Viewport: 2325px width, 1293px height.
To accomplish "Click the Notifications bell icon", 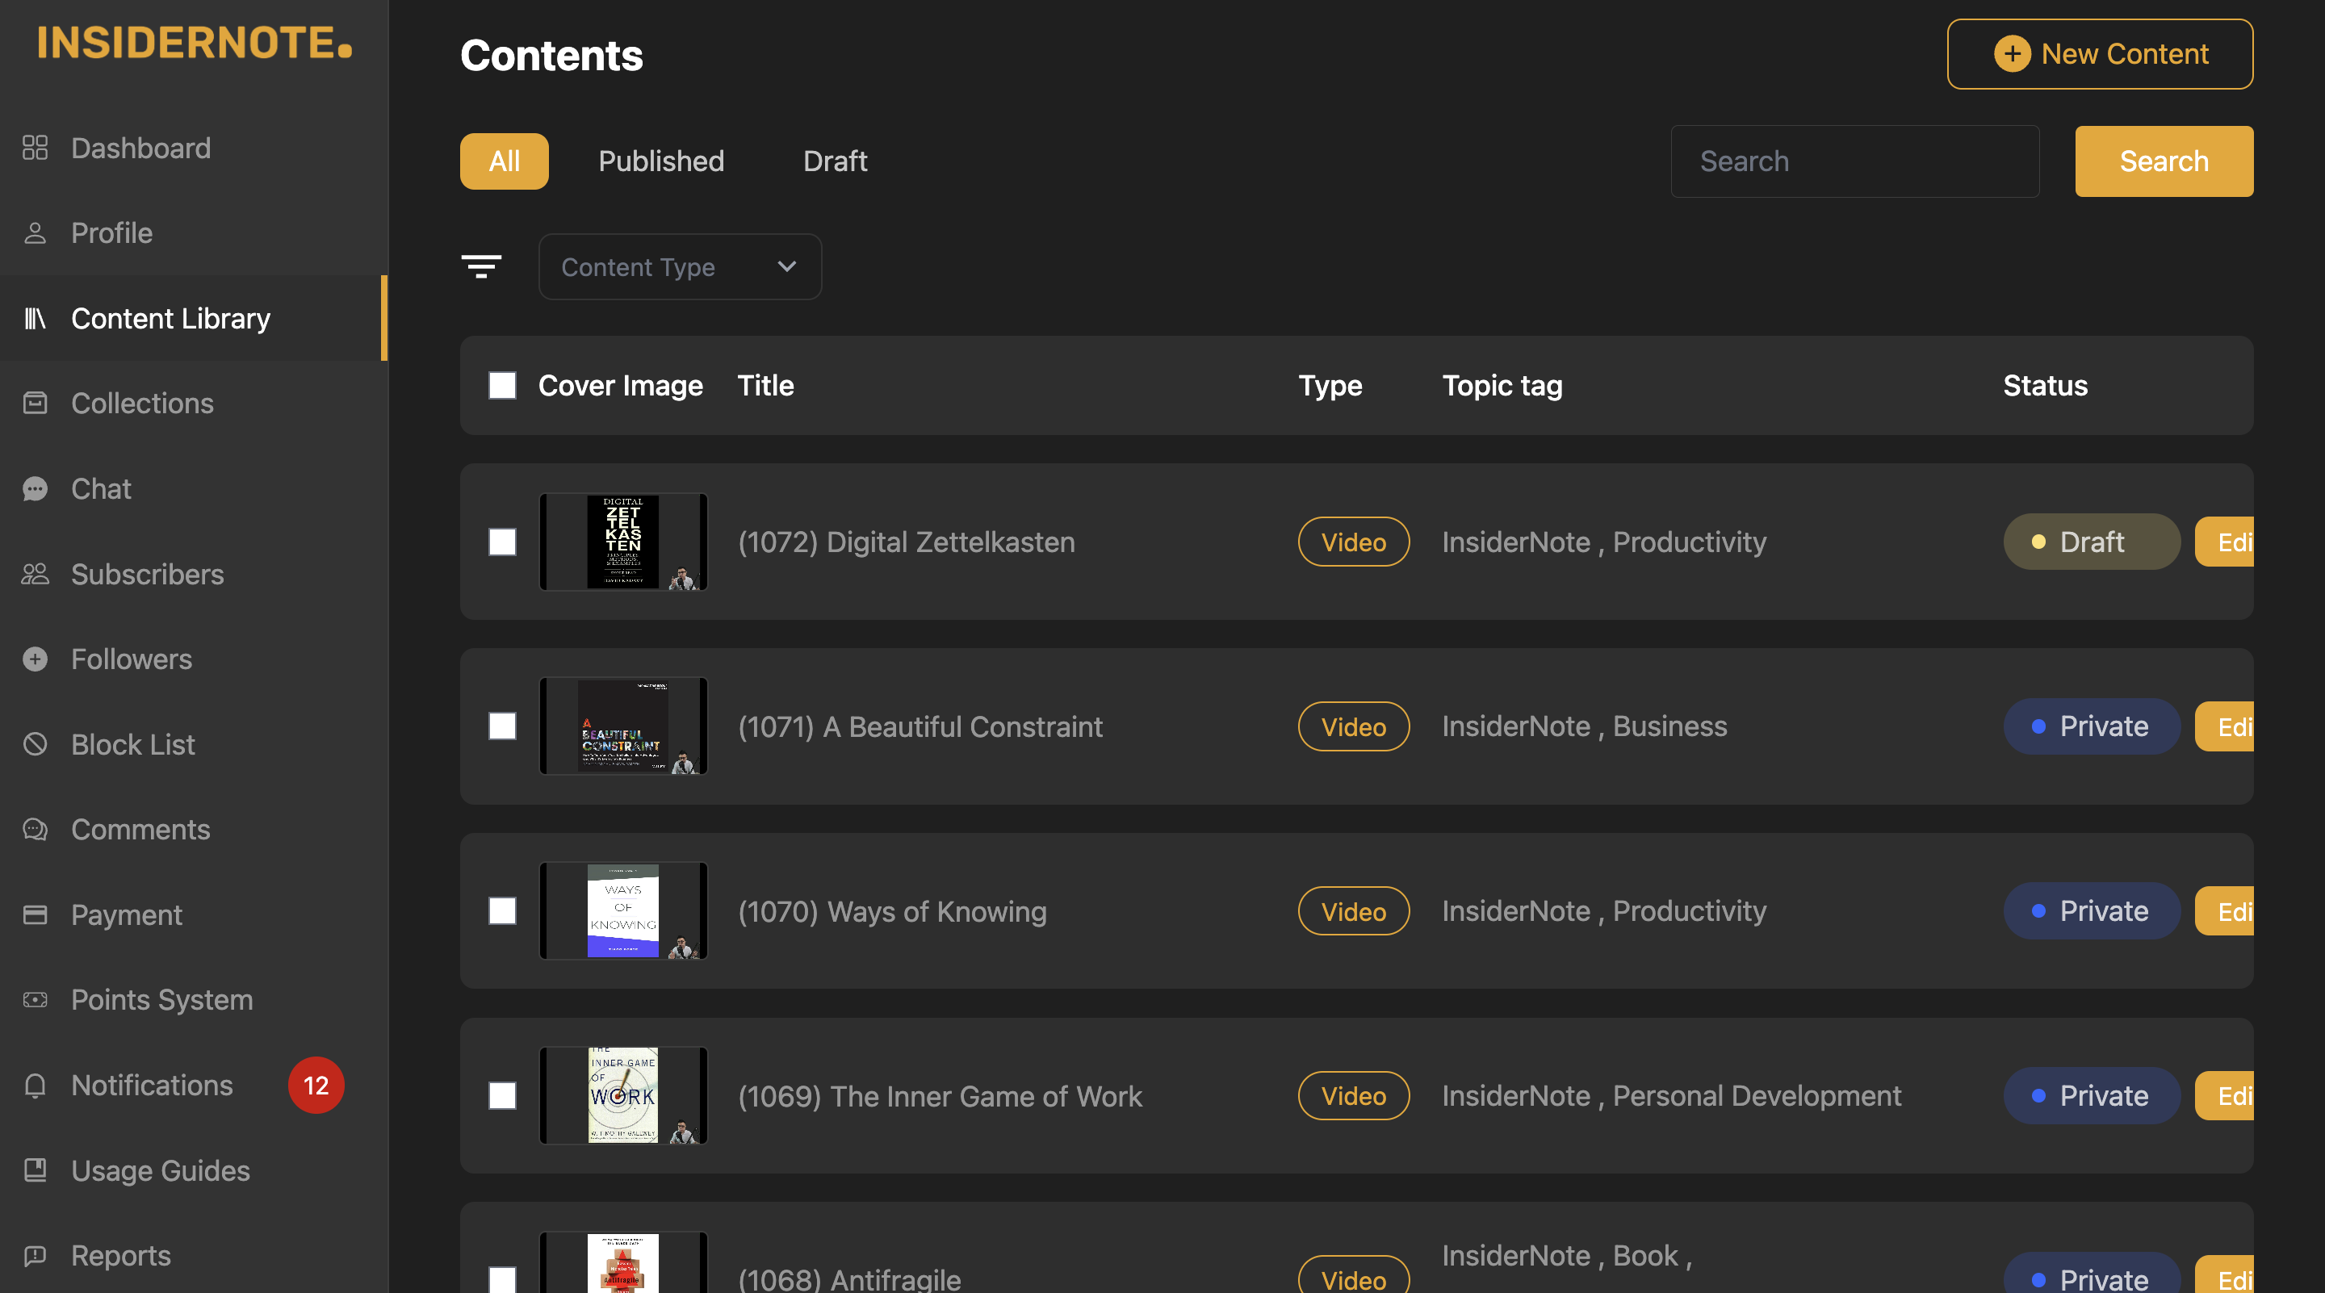I will point(36,1086).
